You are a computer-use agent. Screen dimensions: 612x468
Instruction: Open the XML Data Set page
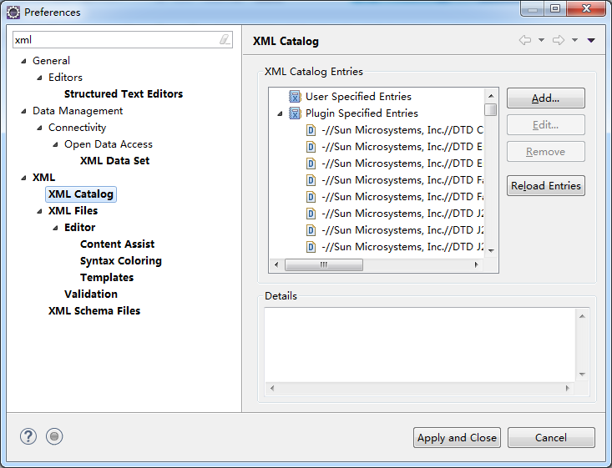[114, 161]
